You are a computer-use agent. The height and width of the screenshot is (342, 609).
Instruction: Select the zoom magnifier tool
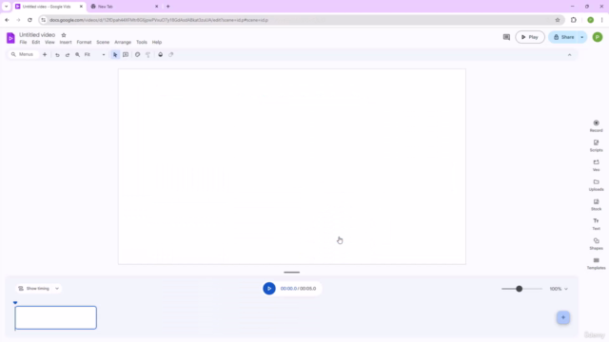coord(78,55)
